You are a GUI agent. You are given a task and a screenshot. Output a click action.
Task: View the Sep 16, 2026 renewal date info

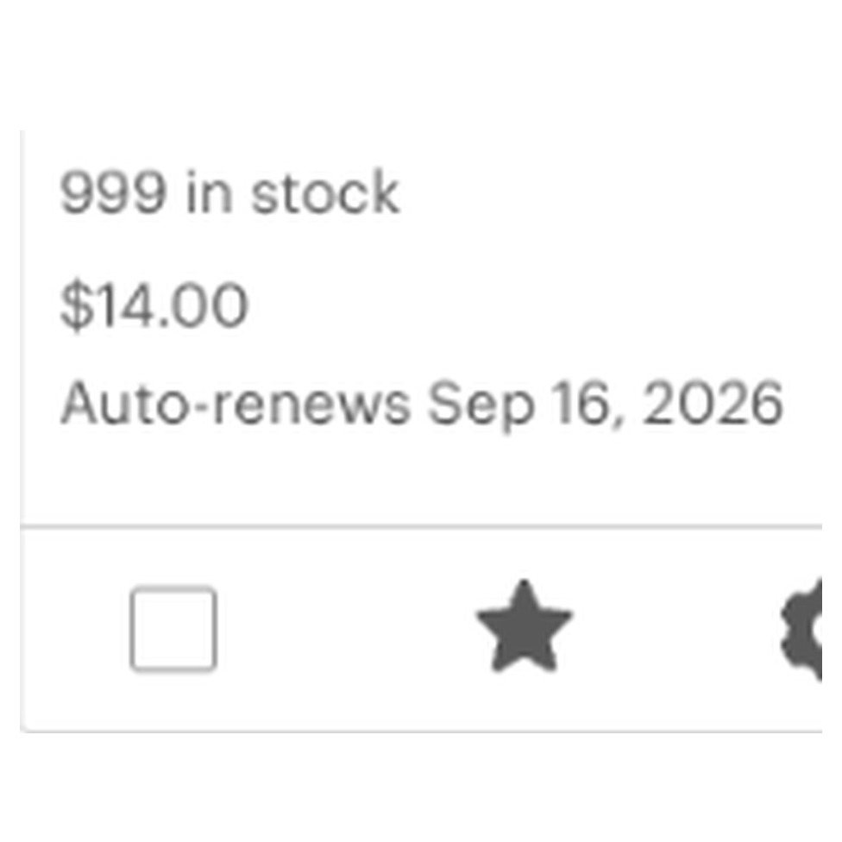[422, 404]
